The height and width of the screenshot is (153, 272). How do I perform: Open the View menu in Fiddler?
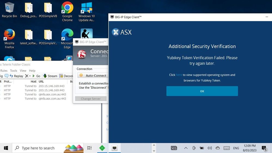click(x=23, y=71)
